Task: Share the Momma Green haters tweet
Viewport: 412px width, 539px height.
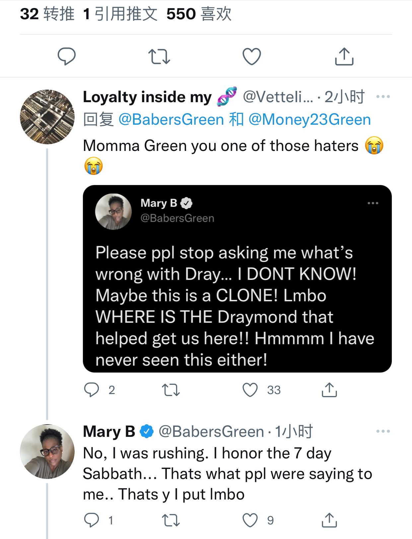Action: click(329, 390)
